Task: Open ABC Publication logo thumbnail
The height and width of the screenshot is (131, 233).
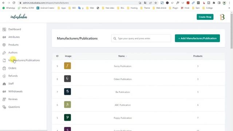Action: (67, 104)
